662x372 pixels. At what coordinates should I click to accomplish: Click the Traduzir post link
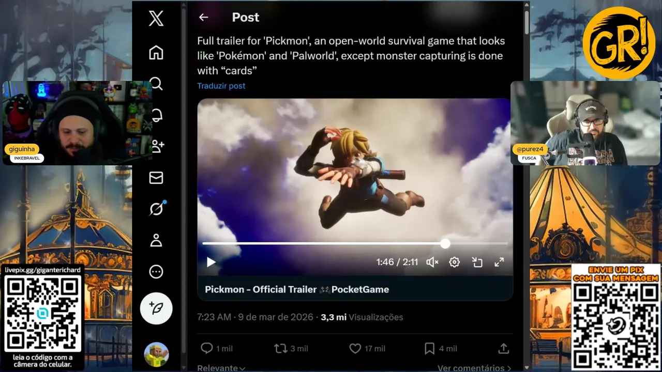click(221, 86)
